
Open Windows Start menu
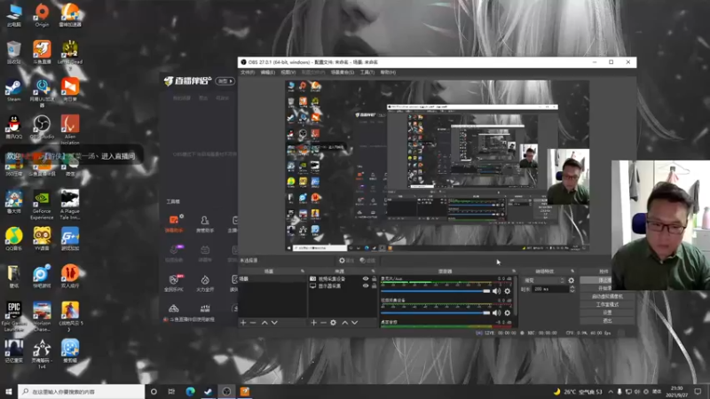point(9,392)
